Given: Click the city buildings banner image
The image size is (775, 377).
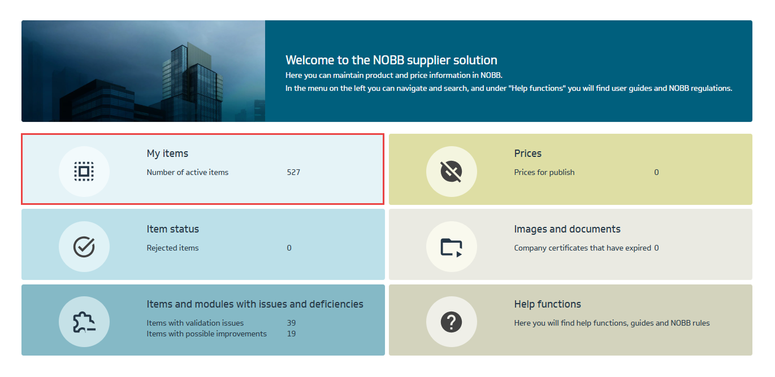Looking at the screenshot, I should pos(143,71).
